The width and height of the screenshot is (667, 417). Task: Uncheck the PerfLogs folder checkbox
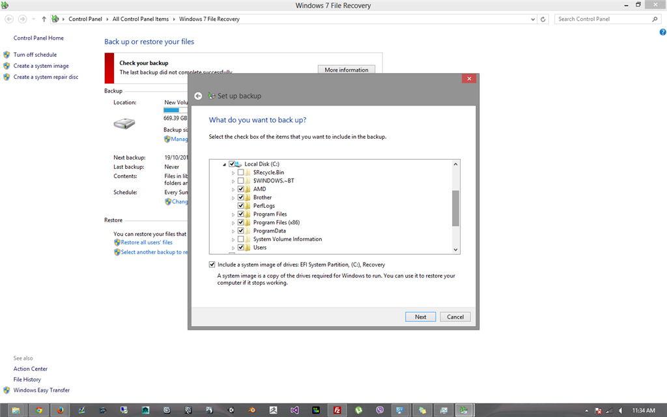(241, 206)
